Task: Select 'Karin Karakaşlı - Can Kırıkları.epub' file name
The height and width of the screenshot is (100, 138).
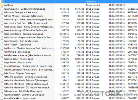Action: pos(21,41)
